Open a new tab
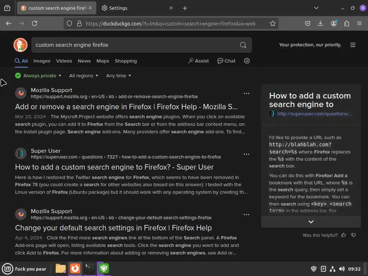This screenshot has height=276, width=368. (x=185, y=8)
